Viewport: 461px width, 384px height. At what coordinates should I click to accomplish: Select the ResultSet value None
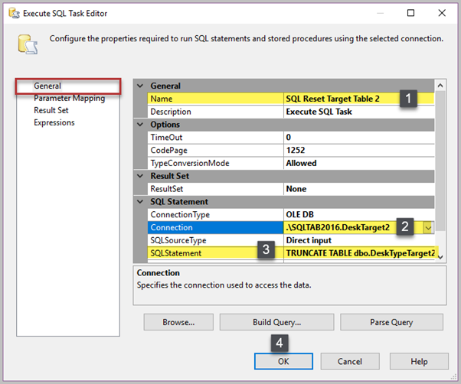[x=296, y=189]
